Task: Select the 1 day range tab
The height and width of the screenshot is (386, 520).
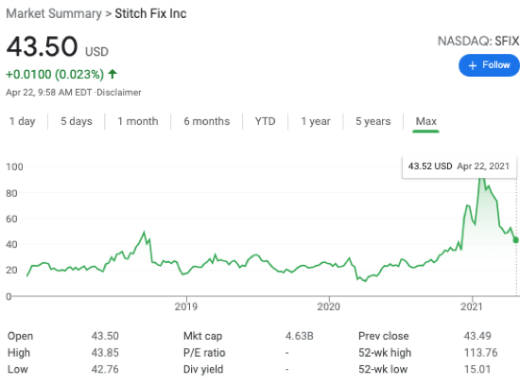Action: click(x=22, y=121)
